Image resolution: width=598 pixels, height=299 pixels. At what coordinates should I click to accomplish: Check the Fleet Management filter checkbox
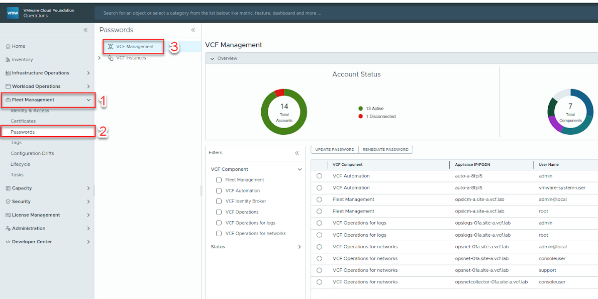(x=219, y=179)
